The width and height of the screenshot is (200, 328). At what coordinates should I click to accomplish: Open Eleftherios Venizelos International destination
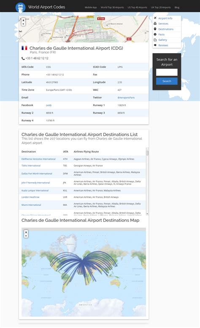[38, 159]
